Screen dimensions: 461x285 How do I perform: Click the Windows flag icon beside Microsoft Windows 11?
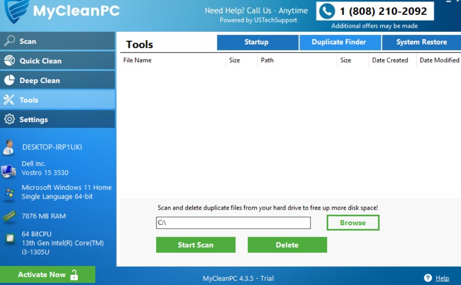coord(9,193)
